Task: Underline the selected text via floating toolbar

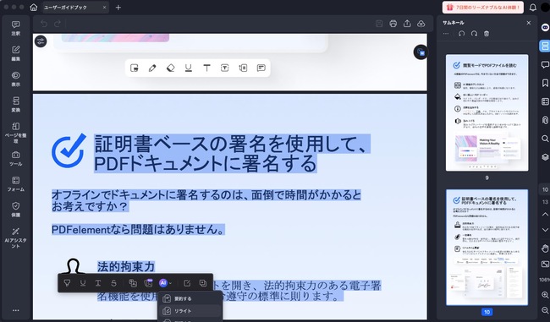Action: point(83,283)
